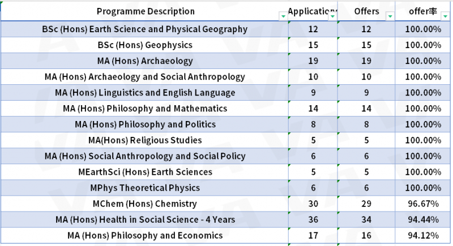
Task: Select the BSc (Hons) Geophysics cell
Action: tap(144, 45)
